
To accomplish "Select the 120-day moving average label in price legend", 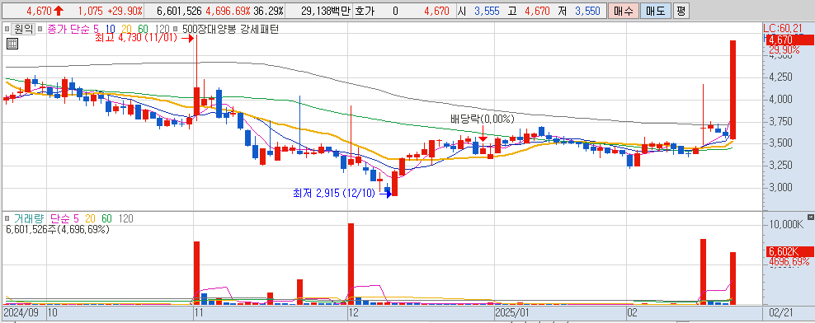I will (163, 30).
